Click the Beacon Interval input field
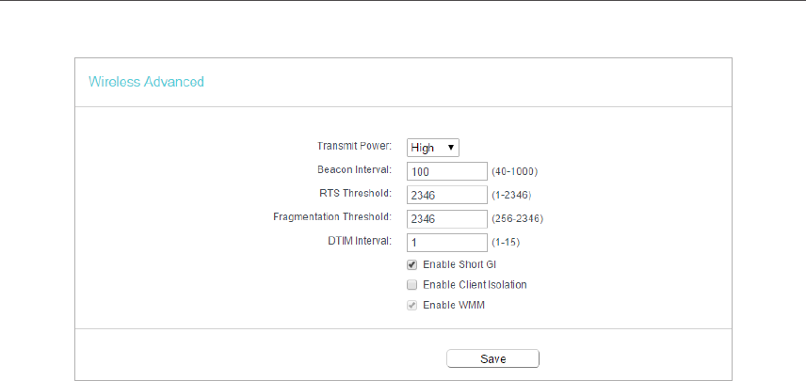The width and height of the screenshot is (806, 381). point(446,171)
